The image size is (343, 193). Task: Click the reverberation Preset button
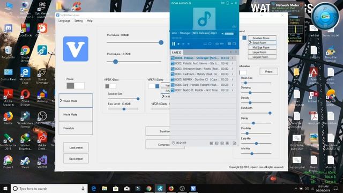point(269,71)
